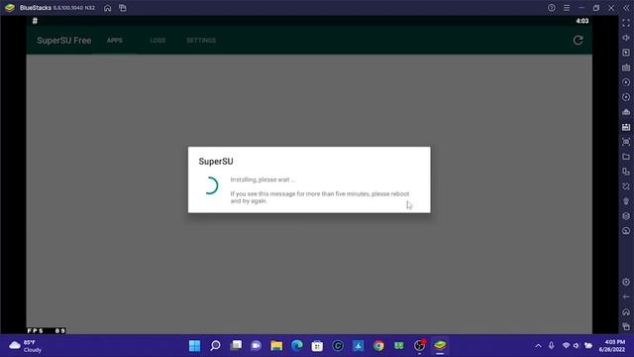Click the SuperSU refresh icon
The image size is (634, 357).
point(578,40)
